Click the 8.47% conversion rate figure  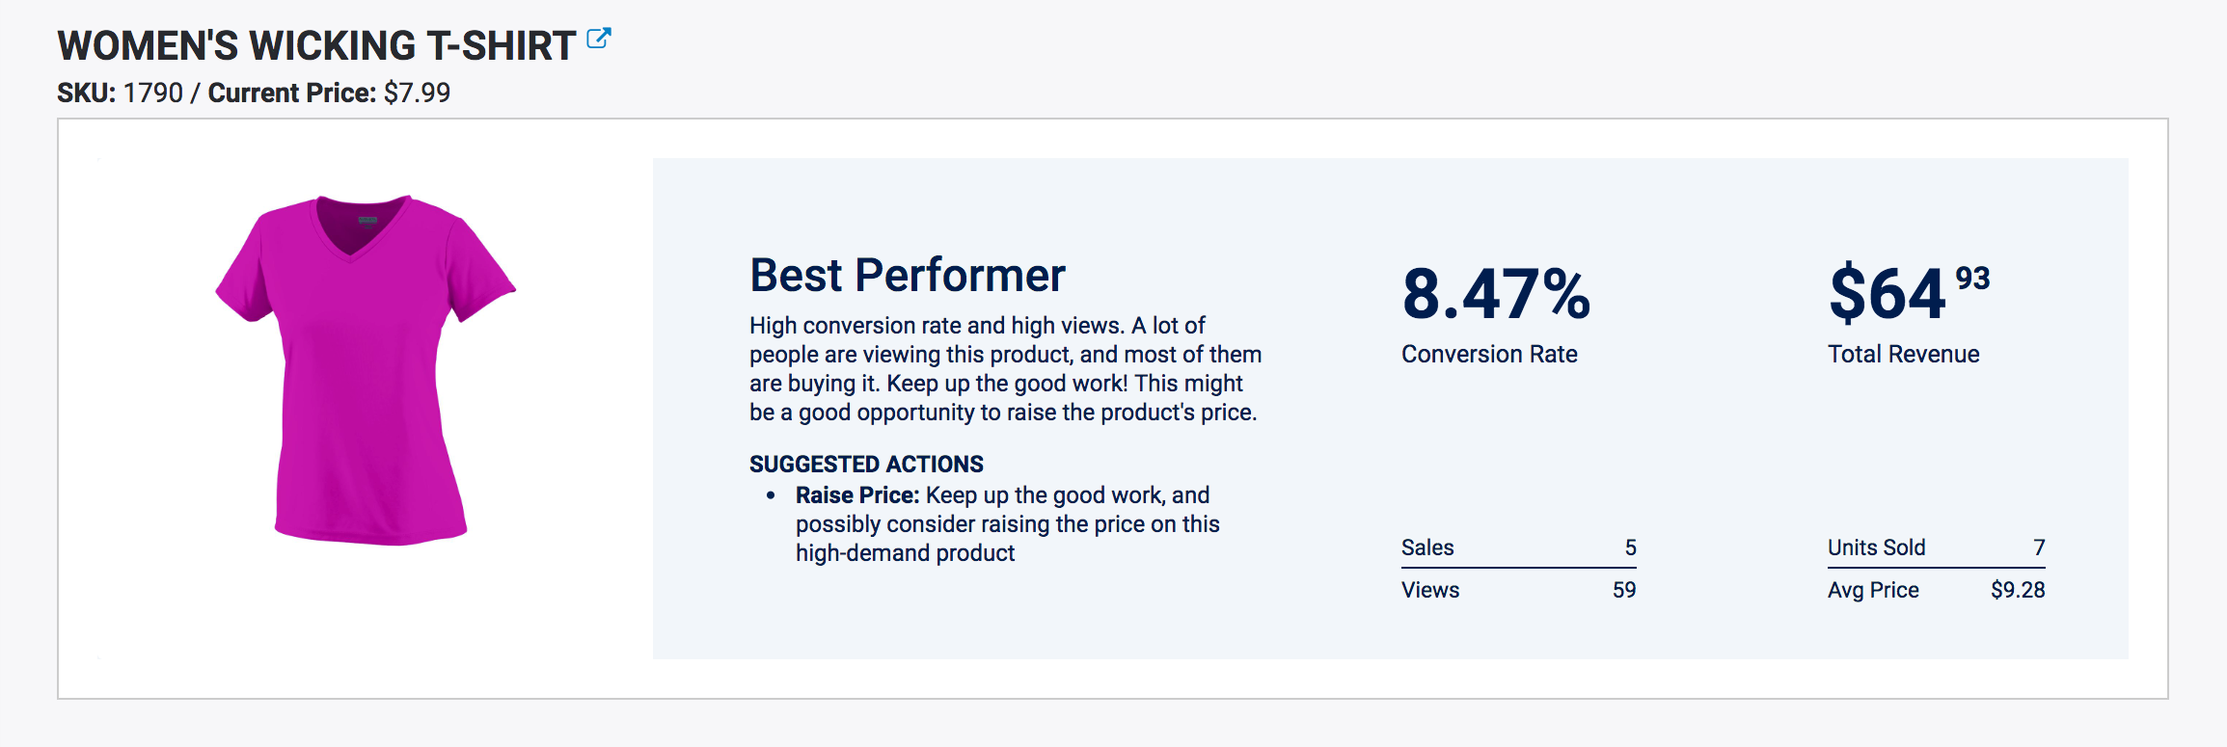tap(1495, 294)
